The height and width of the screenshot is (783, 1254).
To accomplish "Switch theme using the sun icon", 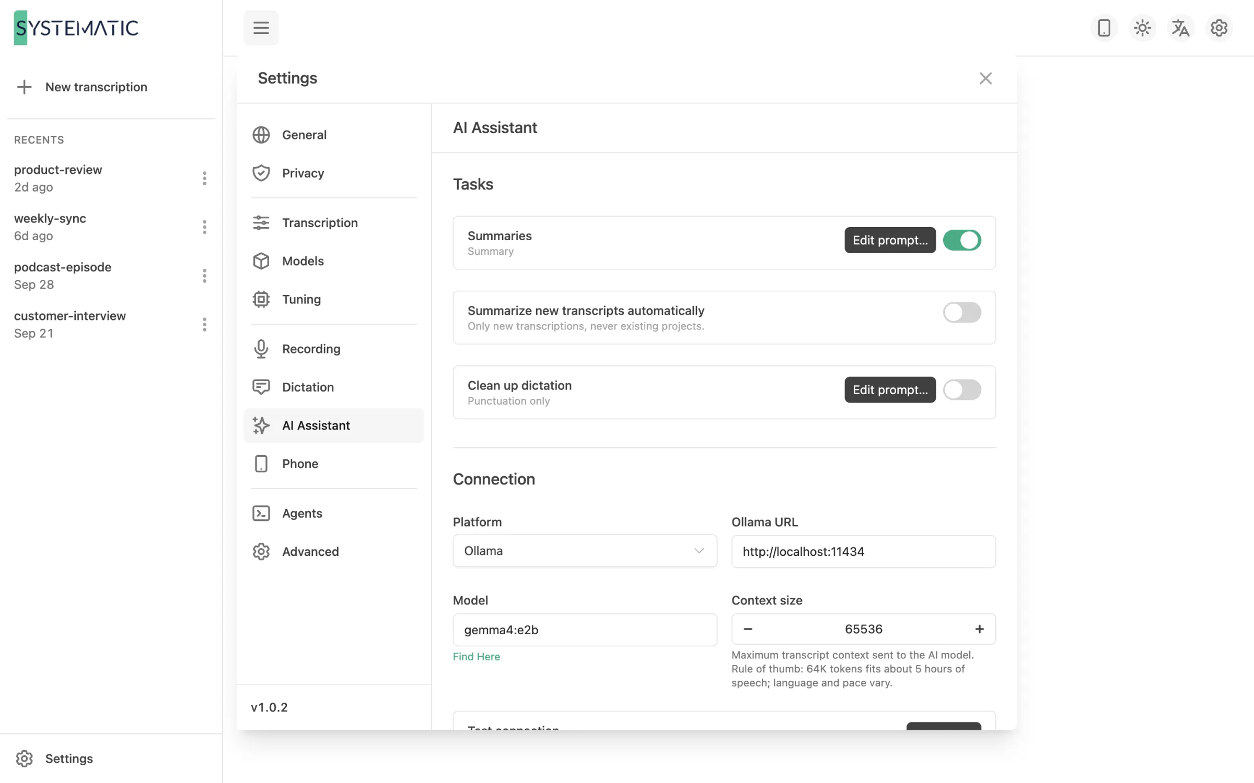I will click(1142, 28).
